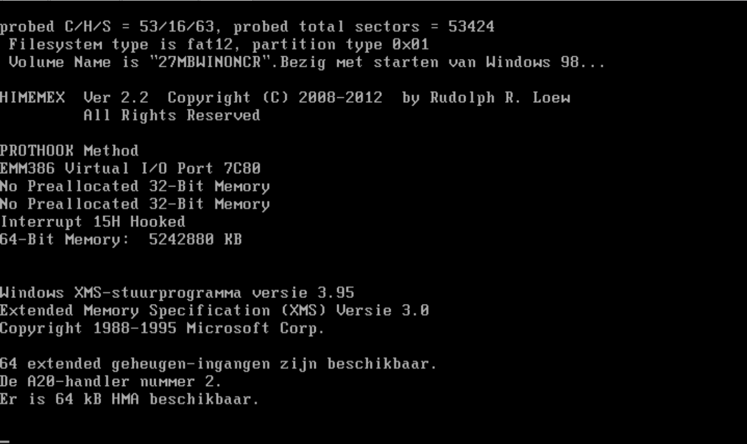The image size is (747, 444).
Task: Click the 'Interrupt 15H Hooked' line
Action: pyautogui.click(x=92, y=221)
